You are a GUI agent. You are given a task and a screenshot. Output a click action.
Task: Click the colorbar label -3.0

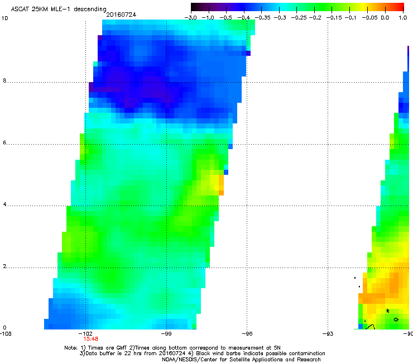190,18
